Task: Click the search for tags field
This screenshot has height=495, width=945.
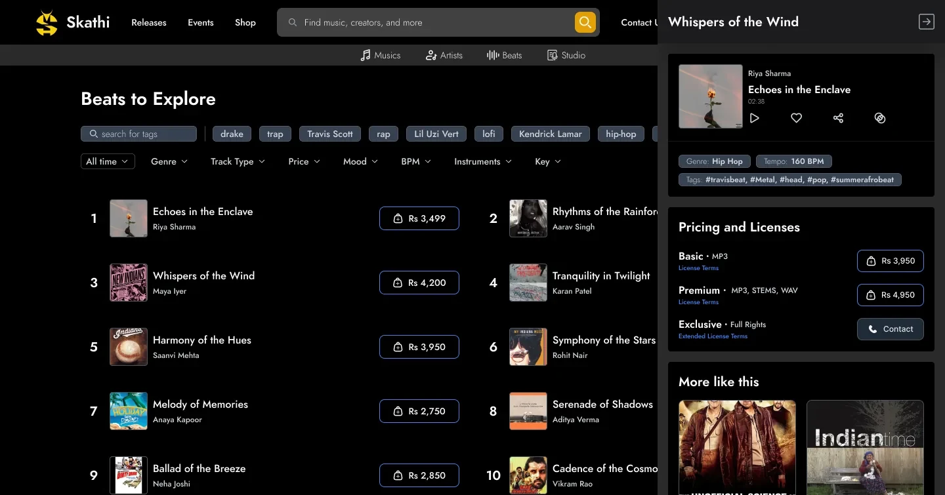Action: 138,134
